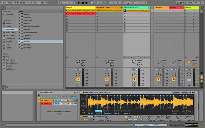Viewport: 205px width, 128px height.
Task: Adjust the track 1 Send A knob
Action: pos(78,62)
